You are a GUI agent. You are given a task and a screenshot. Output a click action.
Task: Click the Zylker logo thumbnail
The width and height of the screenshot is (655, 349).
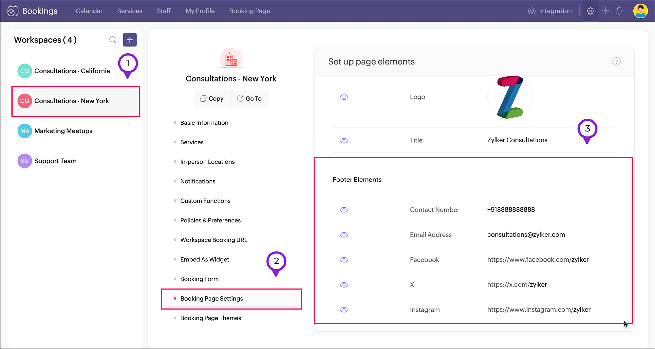click(510, 97)
